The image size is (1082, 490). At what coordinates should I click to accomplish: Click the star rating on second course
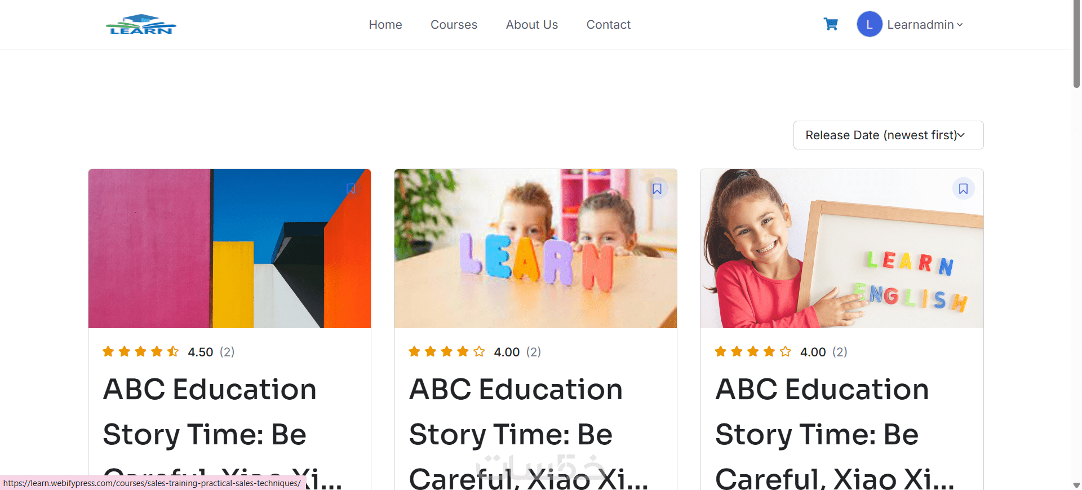(x=447, y=352)
